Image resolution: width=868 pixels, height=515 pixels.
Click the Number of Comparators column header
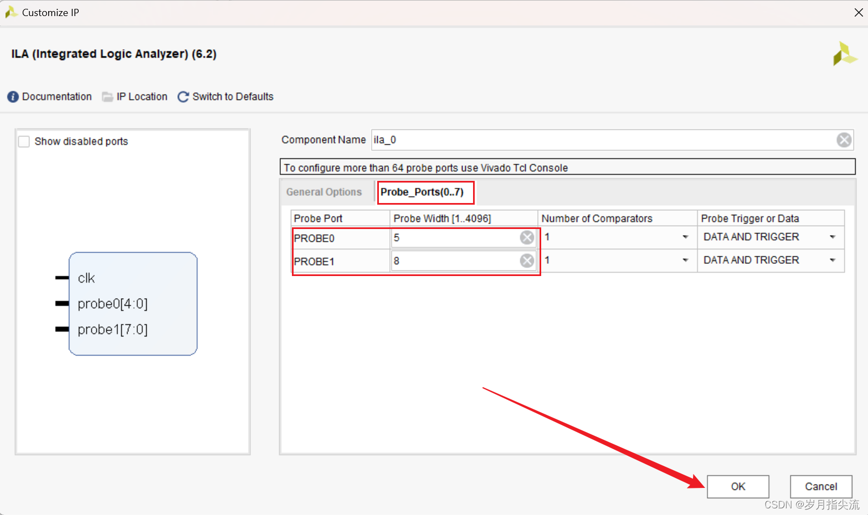pyautogui.click(x=617, y=218)
